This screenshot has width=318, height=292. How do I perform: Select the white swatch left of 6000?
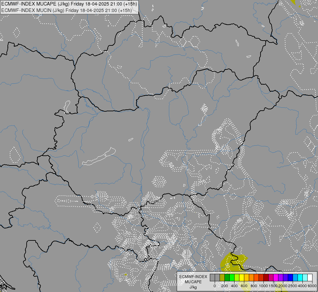(310, 277)
